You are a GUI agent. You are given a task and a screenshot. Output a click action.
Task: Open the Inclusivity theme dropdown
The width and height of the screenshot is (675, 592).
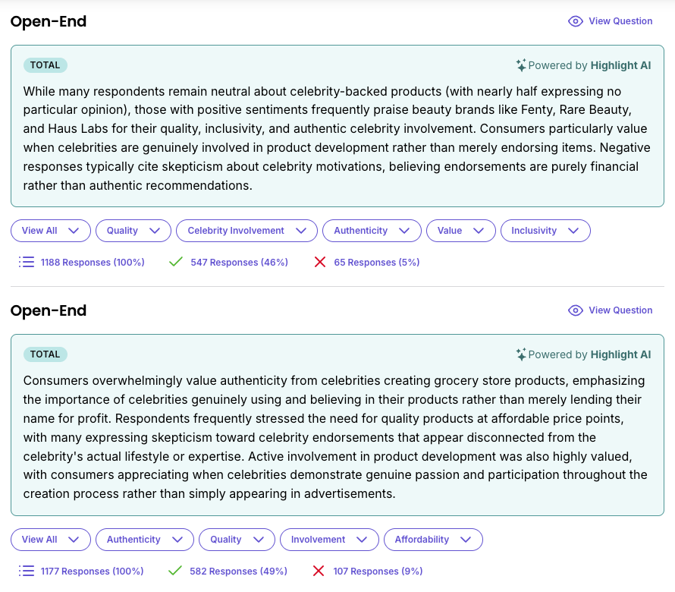tap(545, 231)
